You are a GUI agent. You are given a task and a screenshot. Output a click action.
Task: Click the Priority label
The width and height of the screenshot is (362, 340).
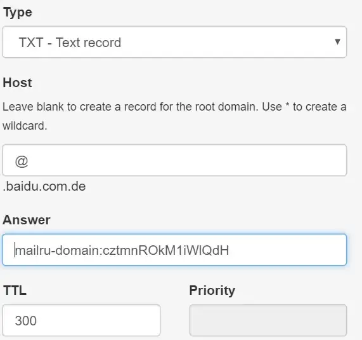click(212, 291)
